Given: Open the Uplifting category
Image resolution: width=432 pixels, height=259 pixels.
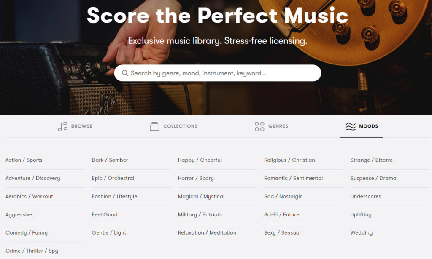Looking at the screenshot, I should coord(361,214).
